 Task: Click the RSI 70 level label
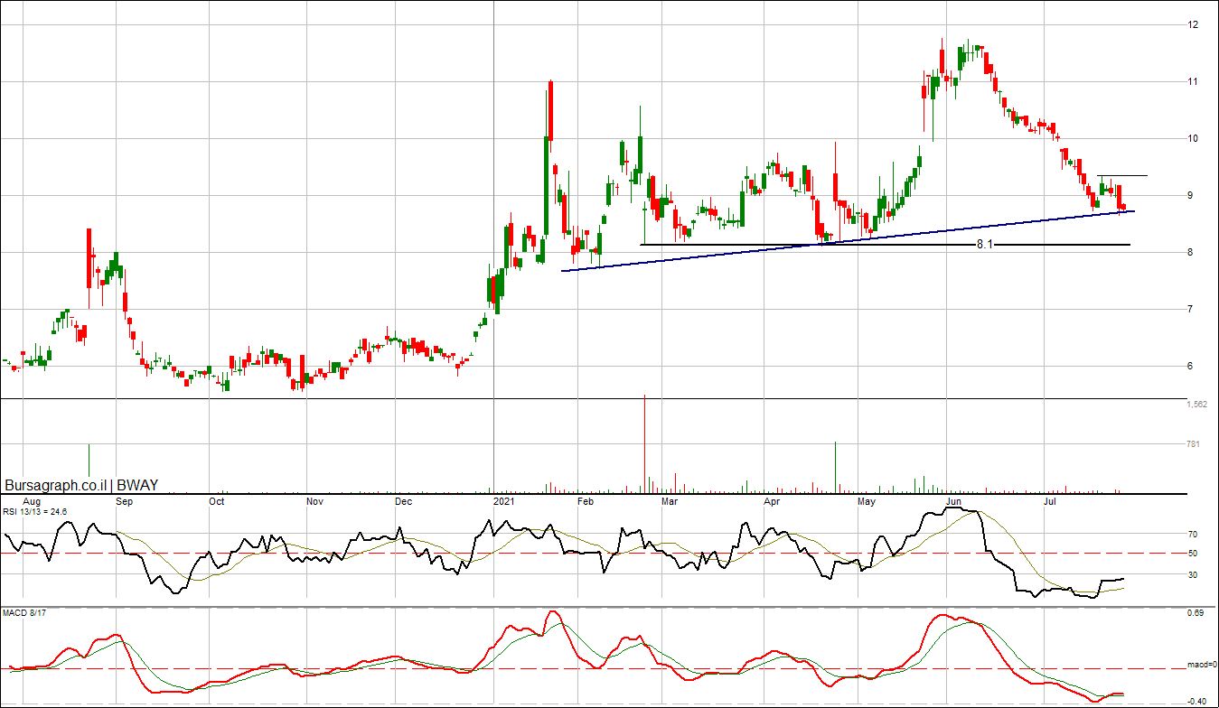point(1192,535)
